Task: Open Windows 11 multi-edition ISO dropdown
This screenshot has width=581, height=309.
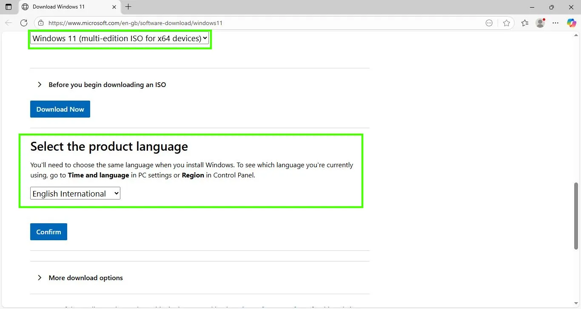Action: [120, 38]
